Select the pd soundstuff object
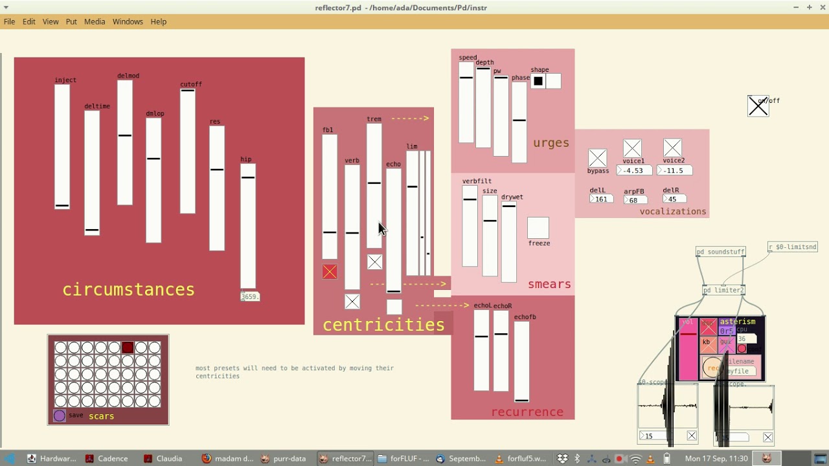The height and width of the screenshot is (466, 829). [x=721, y=252]
